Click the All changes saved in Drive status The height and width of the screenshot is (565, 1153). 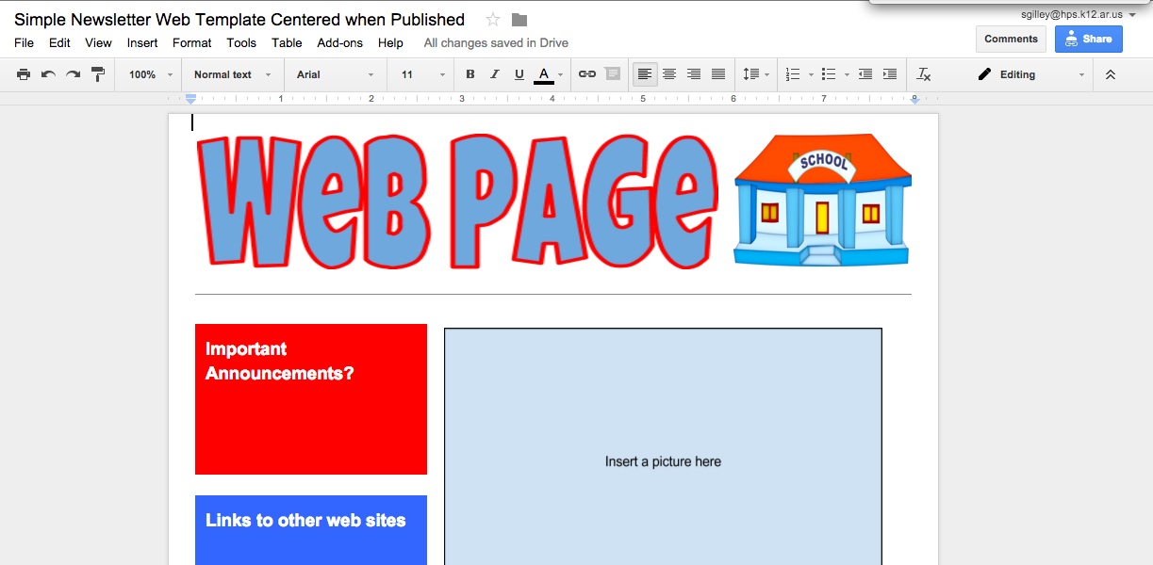(x=496, y=42)
